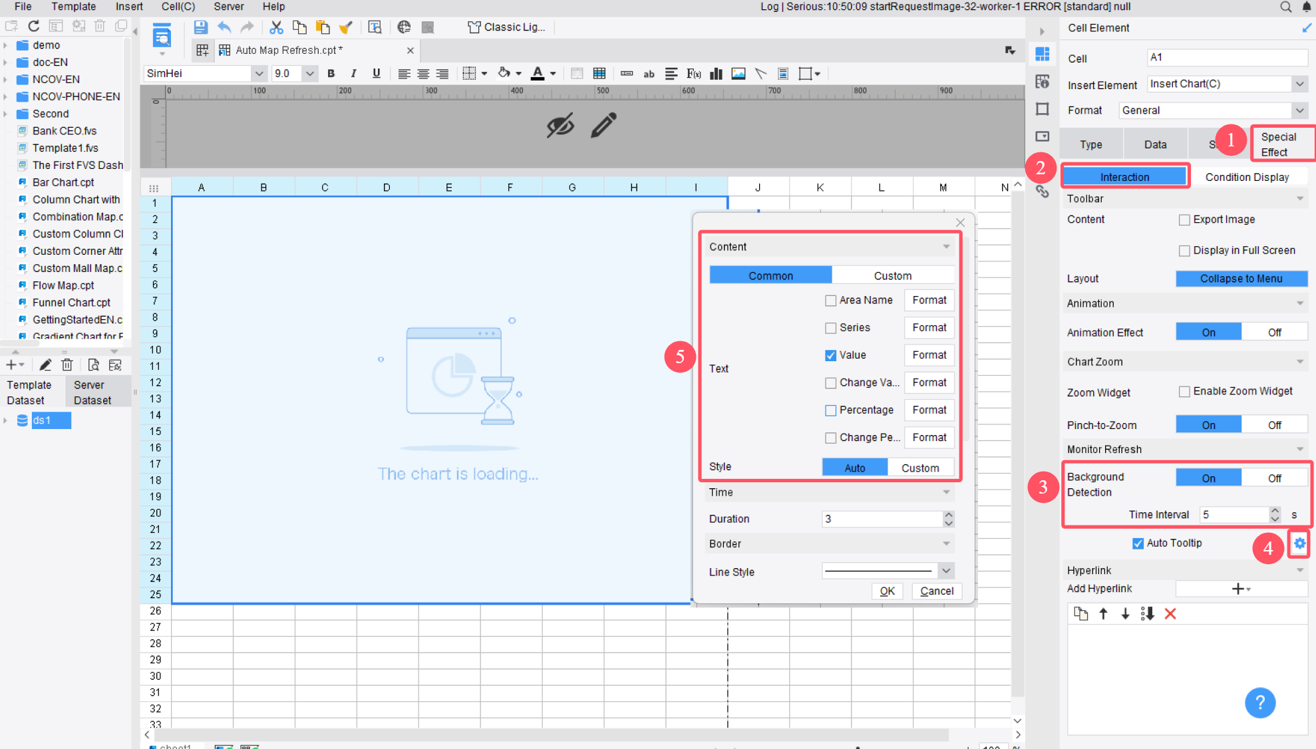Delete hyperlink with red X icon
The height and width of the screenshot is (749, 1316).
[1170, 614]
